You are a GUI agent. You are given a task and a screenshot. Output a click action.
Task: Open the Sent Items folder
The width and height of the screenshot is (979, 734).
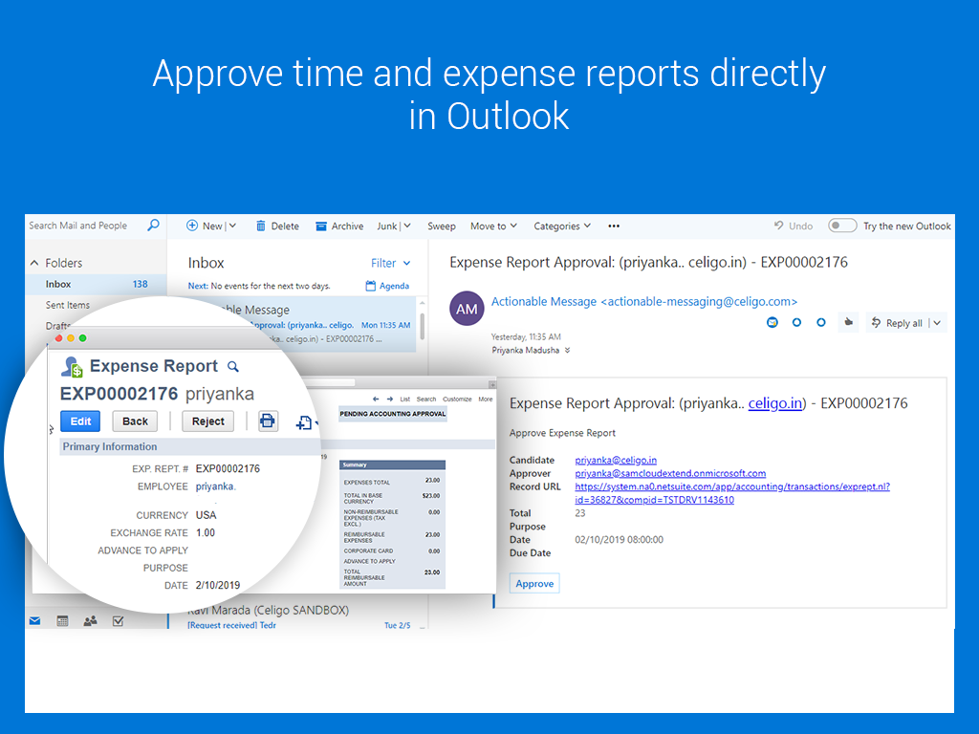68,305
